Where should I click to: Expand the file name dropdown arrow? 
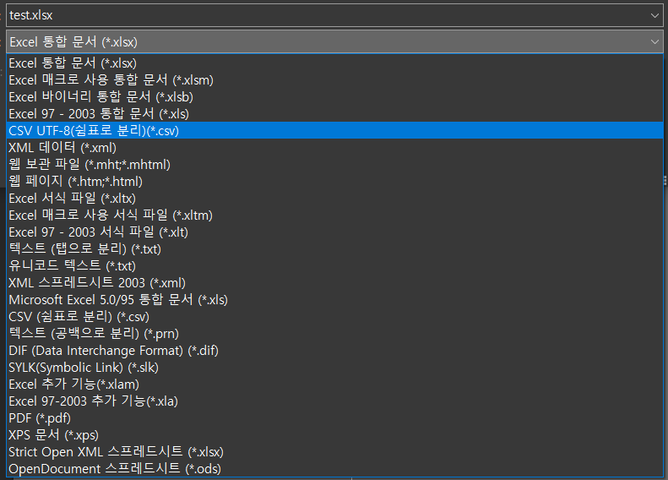654,15
